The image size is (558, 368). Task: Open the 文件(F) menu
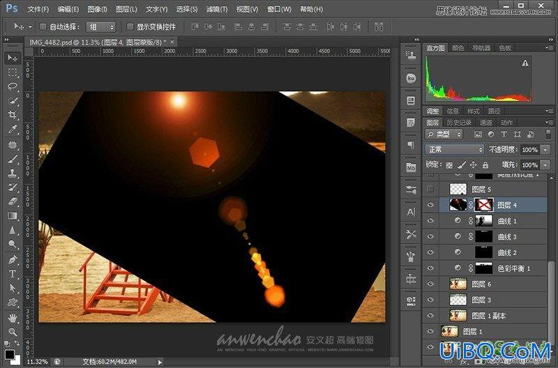coord(38,9)
